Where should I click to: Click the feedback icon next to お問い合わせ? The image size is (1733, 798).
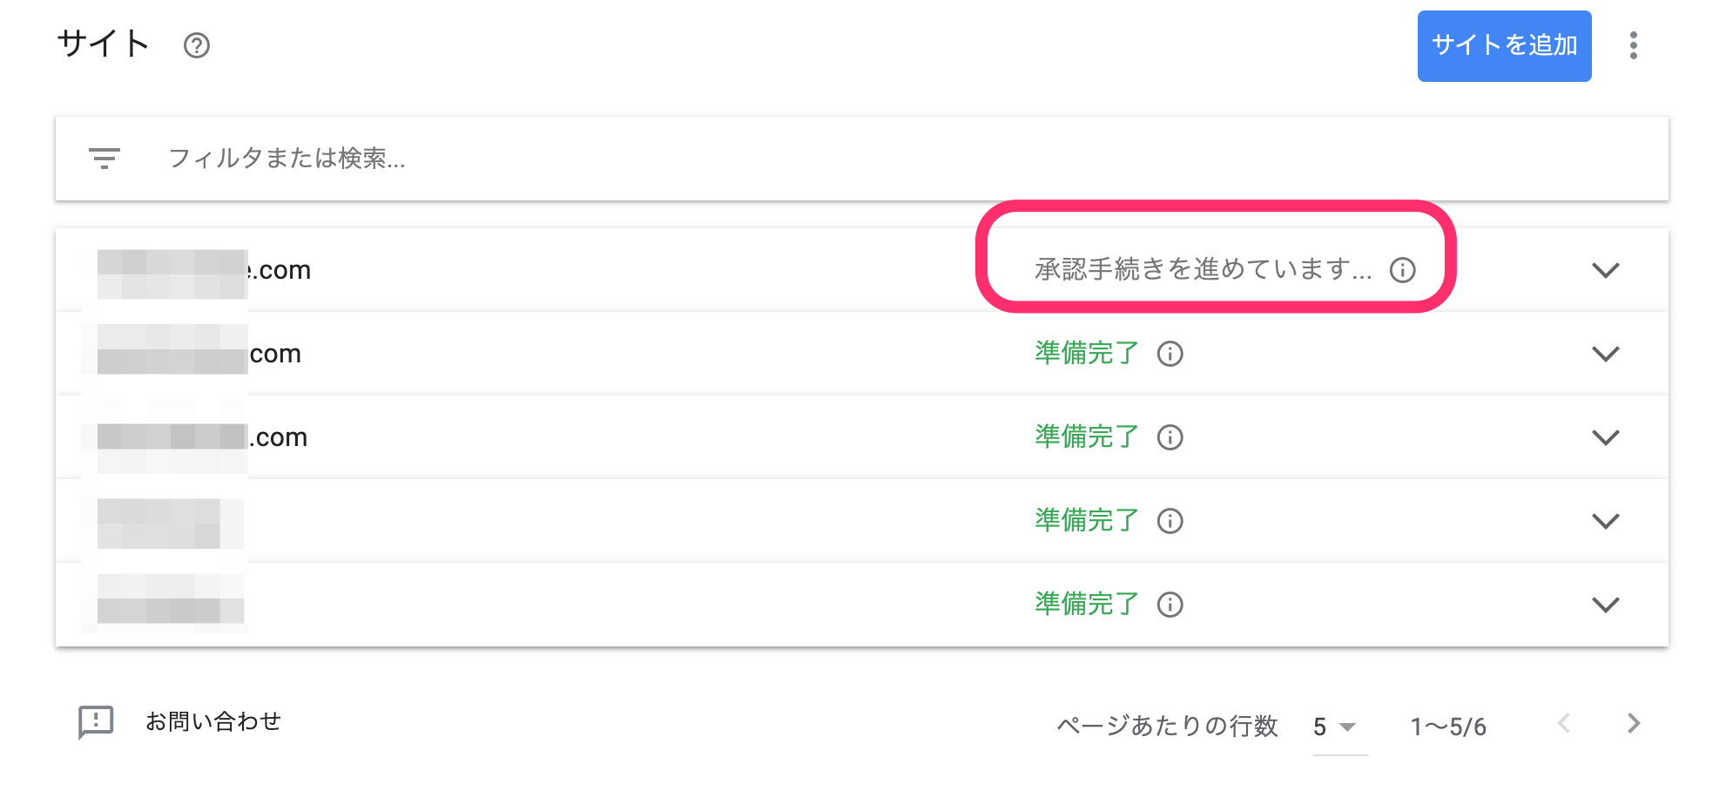coord(94,721)
